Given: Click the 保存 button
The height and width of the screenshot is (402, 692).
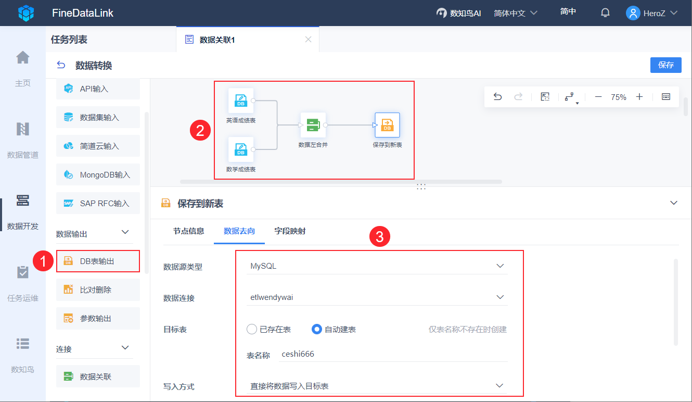Looking at the screenshot, I should click(666, 65).
